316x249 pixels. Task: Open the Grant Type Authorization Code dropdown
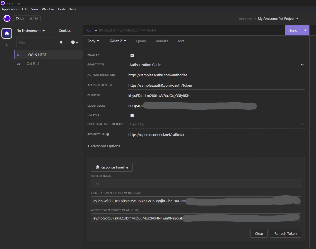pos(216,65)
